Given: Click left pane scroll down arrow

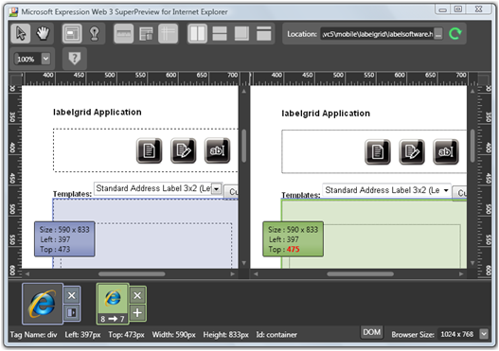Looking at the screenshot, I should 244,263.
